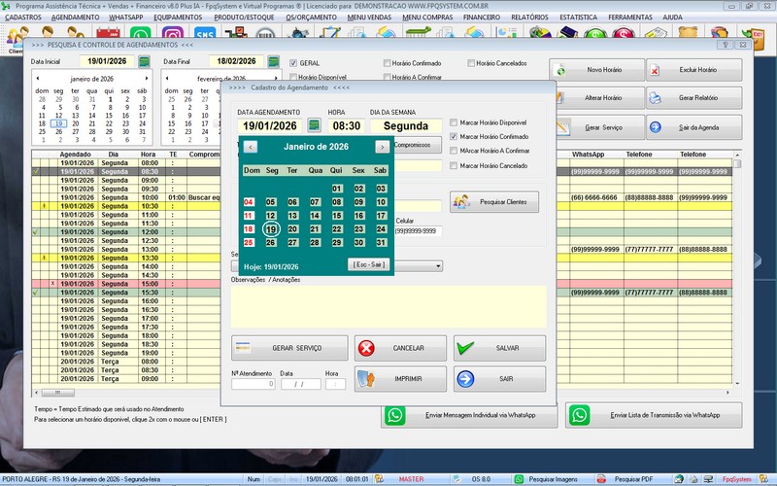Click the SALVAR button
The height and width of the screenshot is (486, 777).
(x=499, y=348)
